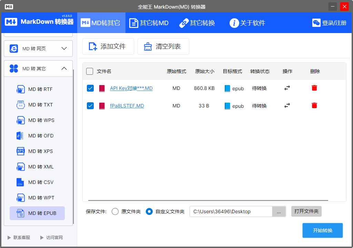
Task: Click the WPT file icon in sidebar
Action: point(20,198)
